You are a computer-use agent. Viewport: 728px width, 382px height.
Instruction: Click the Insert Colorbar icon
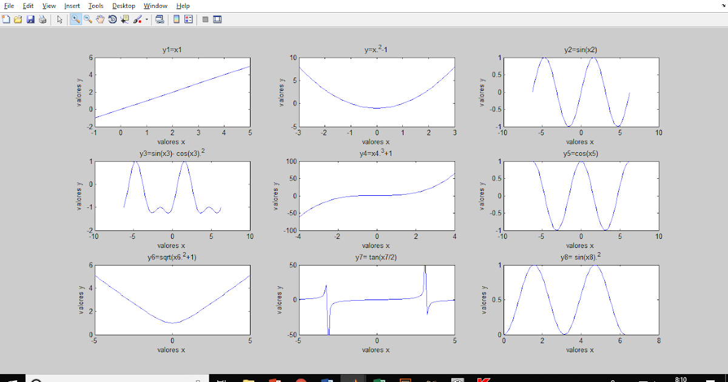coord(176,19)
